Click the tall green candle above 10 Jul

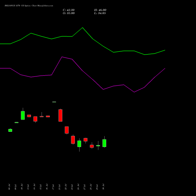pos(23,115)
